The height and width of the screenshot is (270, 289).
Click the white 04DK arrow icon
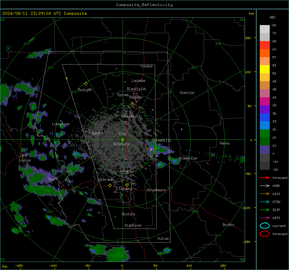[x=265, y=186]
